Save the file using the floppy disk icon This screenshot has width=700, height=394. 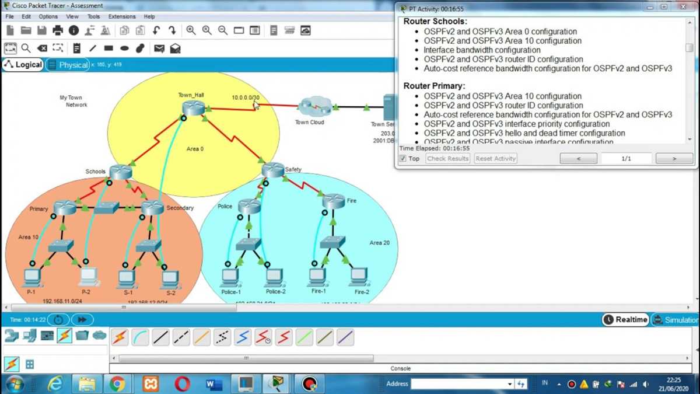pyautogui.click(x=41, y=30)
